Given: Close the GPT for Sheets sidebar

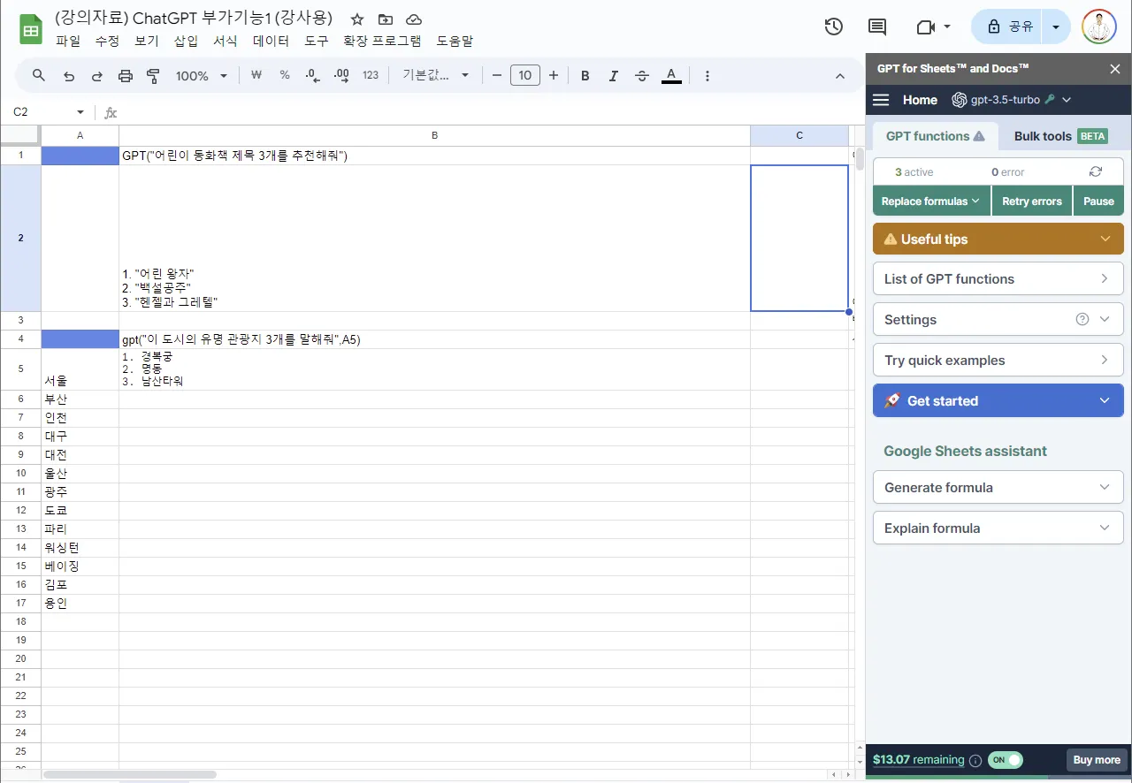Looking at the screenshot, I should (1114, 69).
